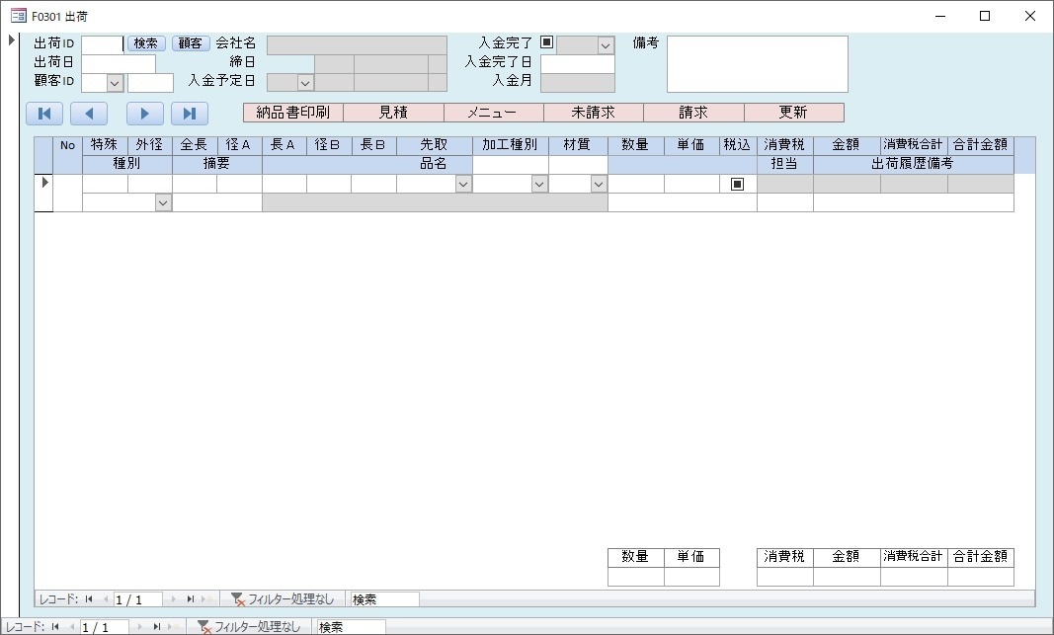Click the 消費税合計 column header
This screenshot has height=635, width=1054.
point(914,145)
